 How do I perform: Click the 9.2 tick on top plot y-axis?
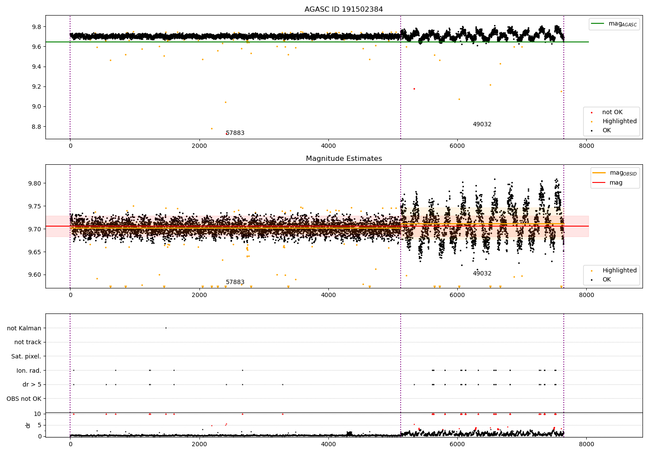(x=36, y=86)
